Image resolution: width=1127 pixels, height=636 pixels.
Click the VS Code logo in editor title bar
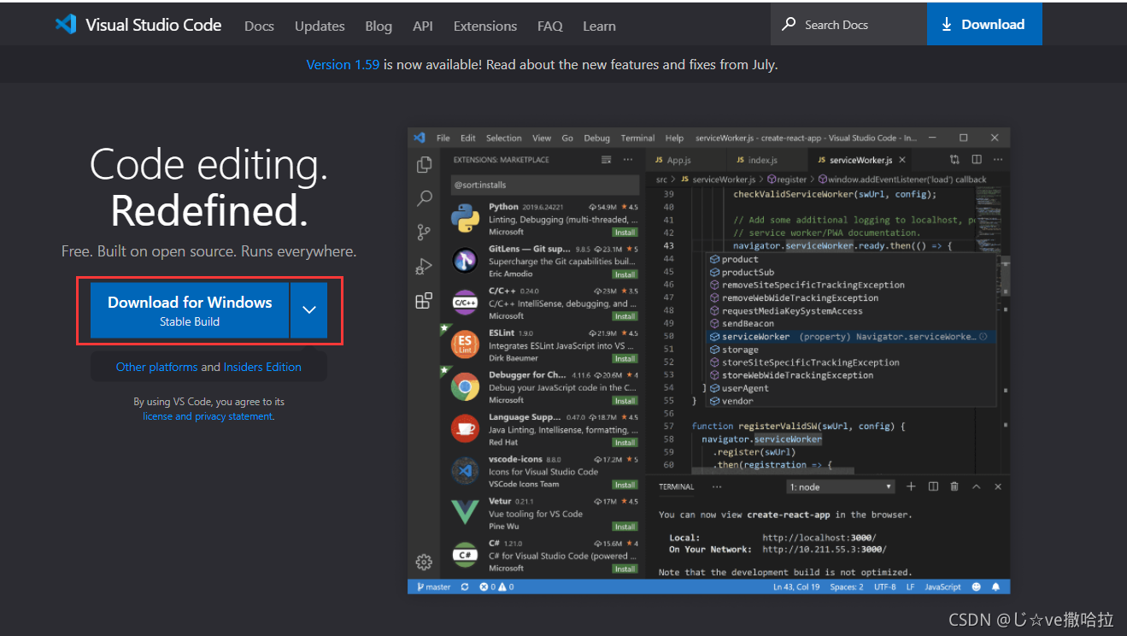coord(420,138)
